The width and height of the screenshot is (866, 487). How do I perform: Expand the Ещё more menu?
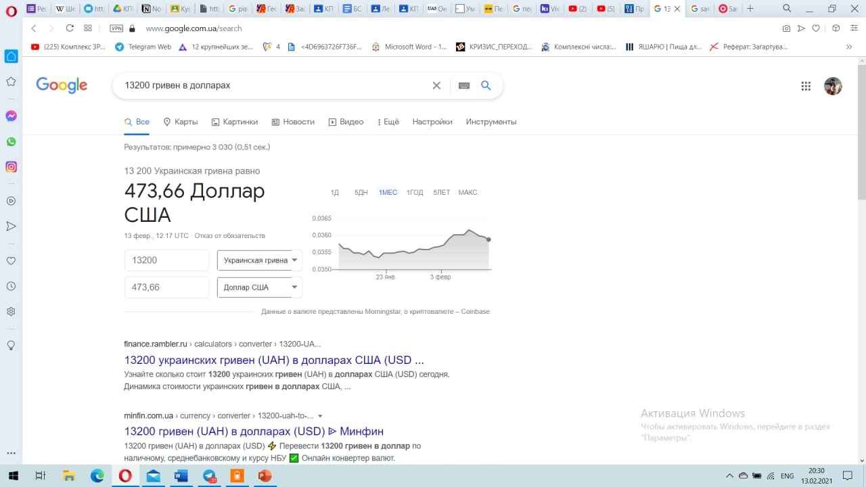pos(387,122)
